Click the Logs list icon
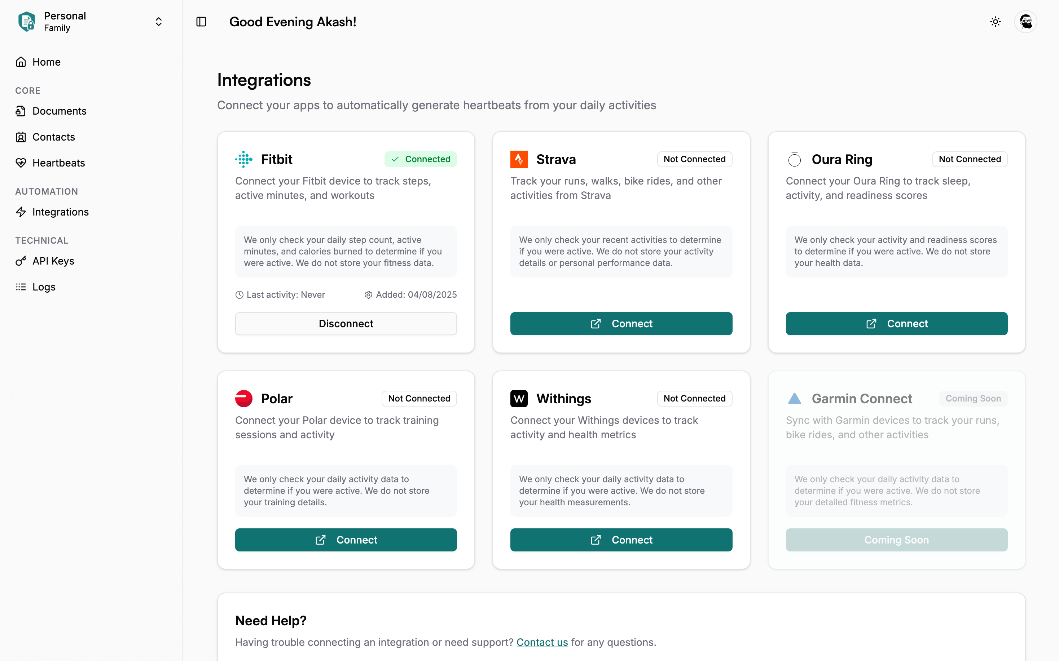Screen dimensions: 1059x661 [x=21, y=287]
